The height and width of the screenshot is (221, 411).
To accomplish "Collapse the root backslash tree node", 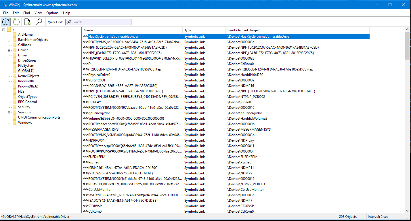I will (4, 29).
